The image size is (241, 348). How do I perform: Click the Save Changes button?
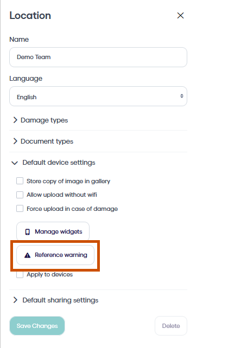[37, 326]
